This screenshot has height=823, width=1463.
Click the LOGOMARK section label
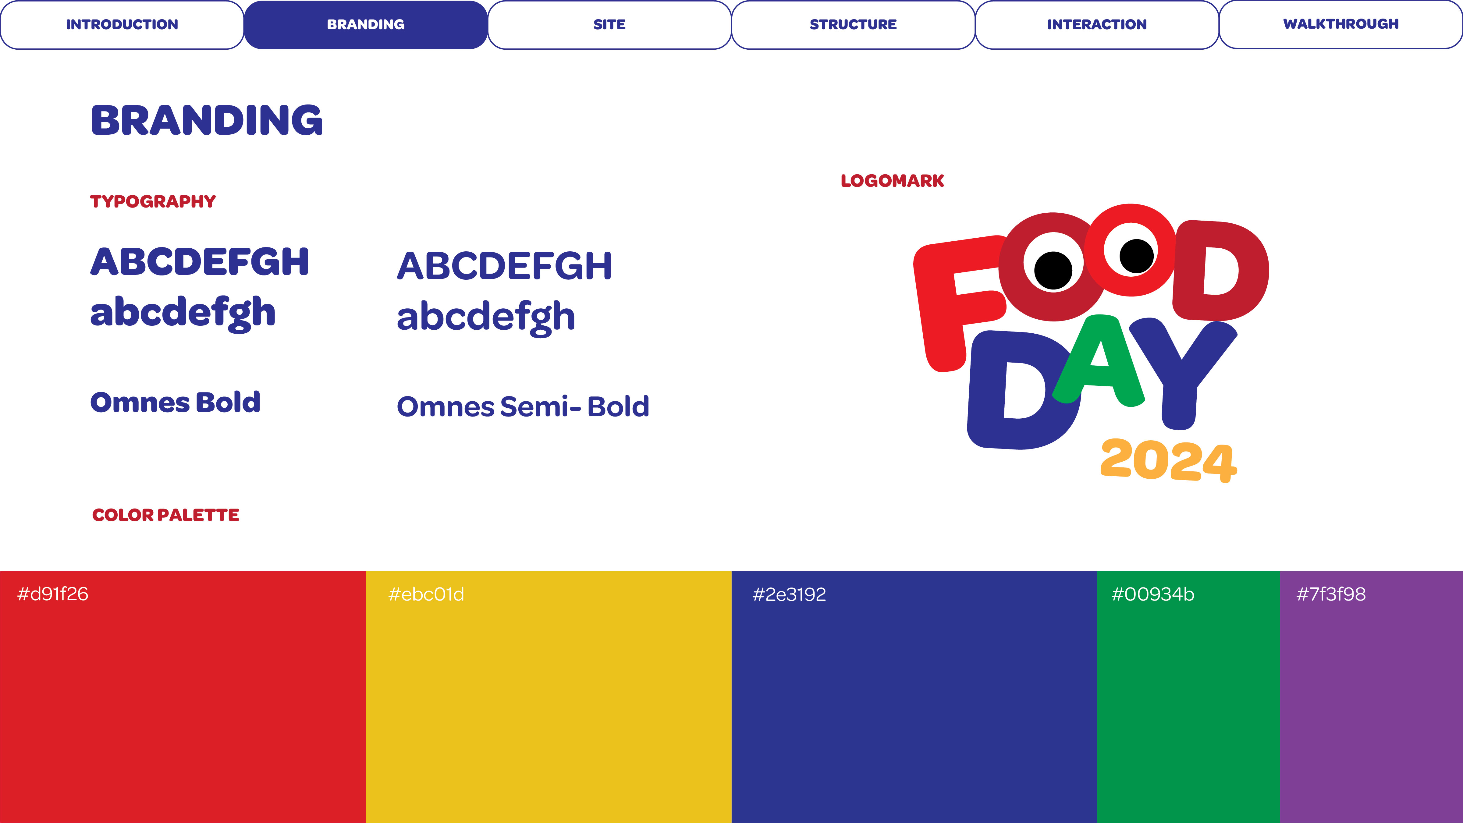[x=892, y=181]
